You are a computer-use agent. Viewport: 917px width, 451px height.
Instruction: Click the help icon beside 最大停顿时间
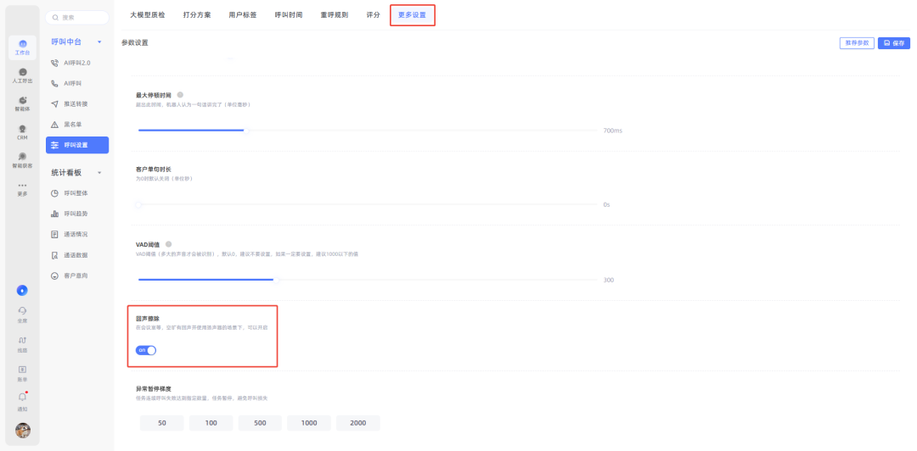[180, 95]
